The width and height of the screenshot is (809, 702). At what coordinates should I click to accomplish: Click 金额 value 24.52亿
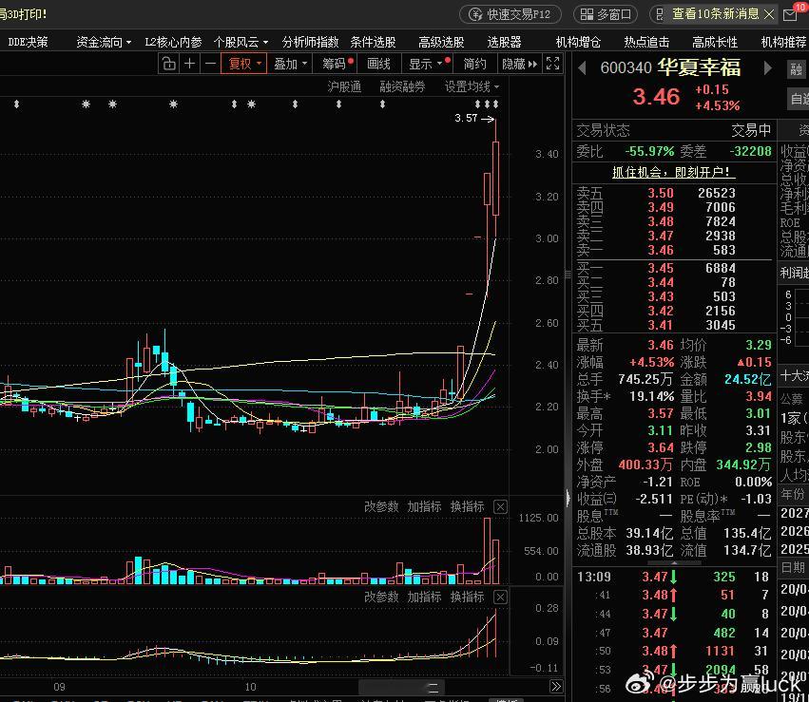pyautogui.click(x=747, y=379)
